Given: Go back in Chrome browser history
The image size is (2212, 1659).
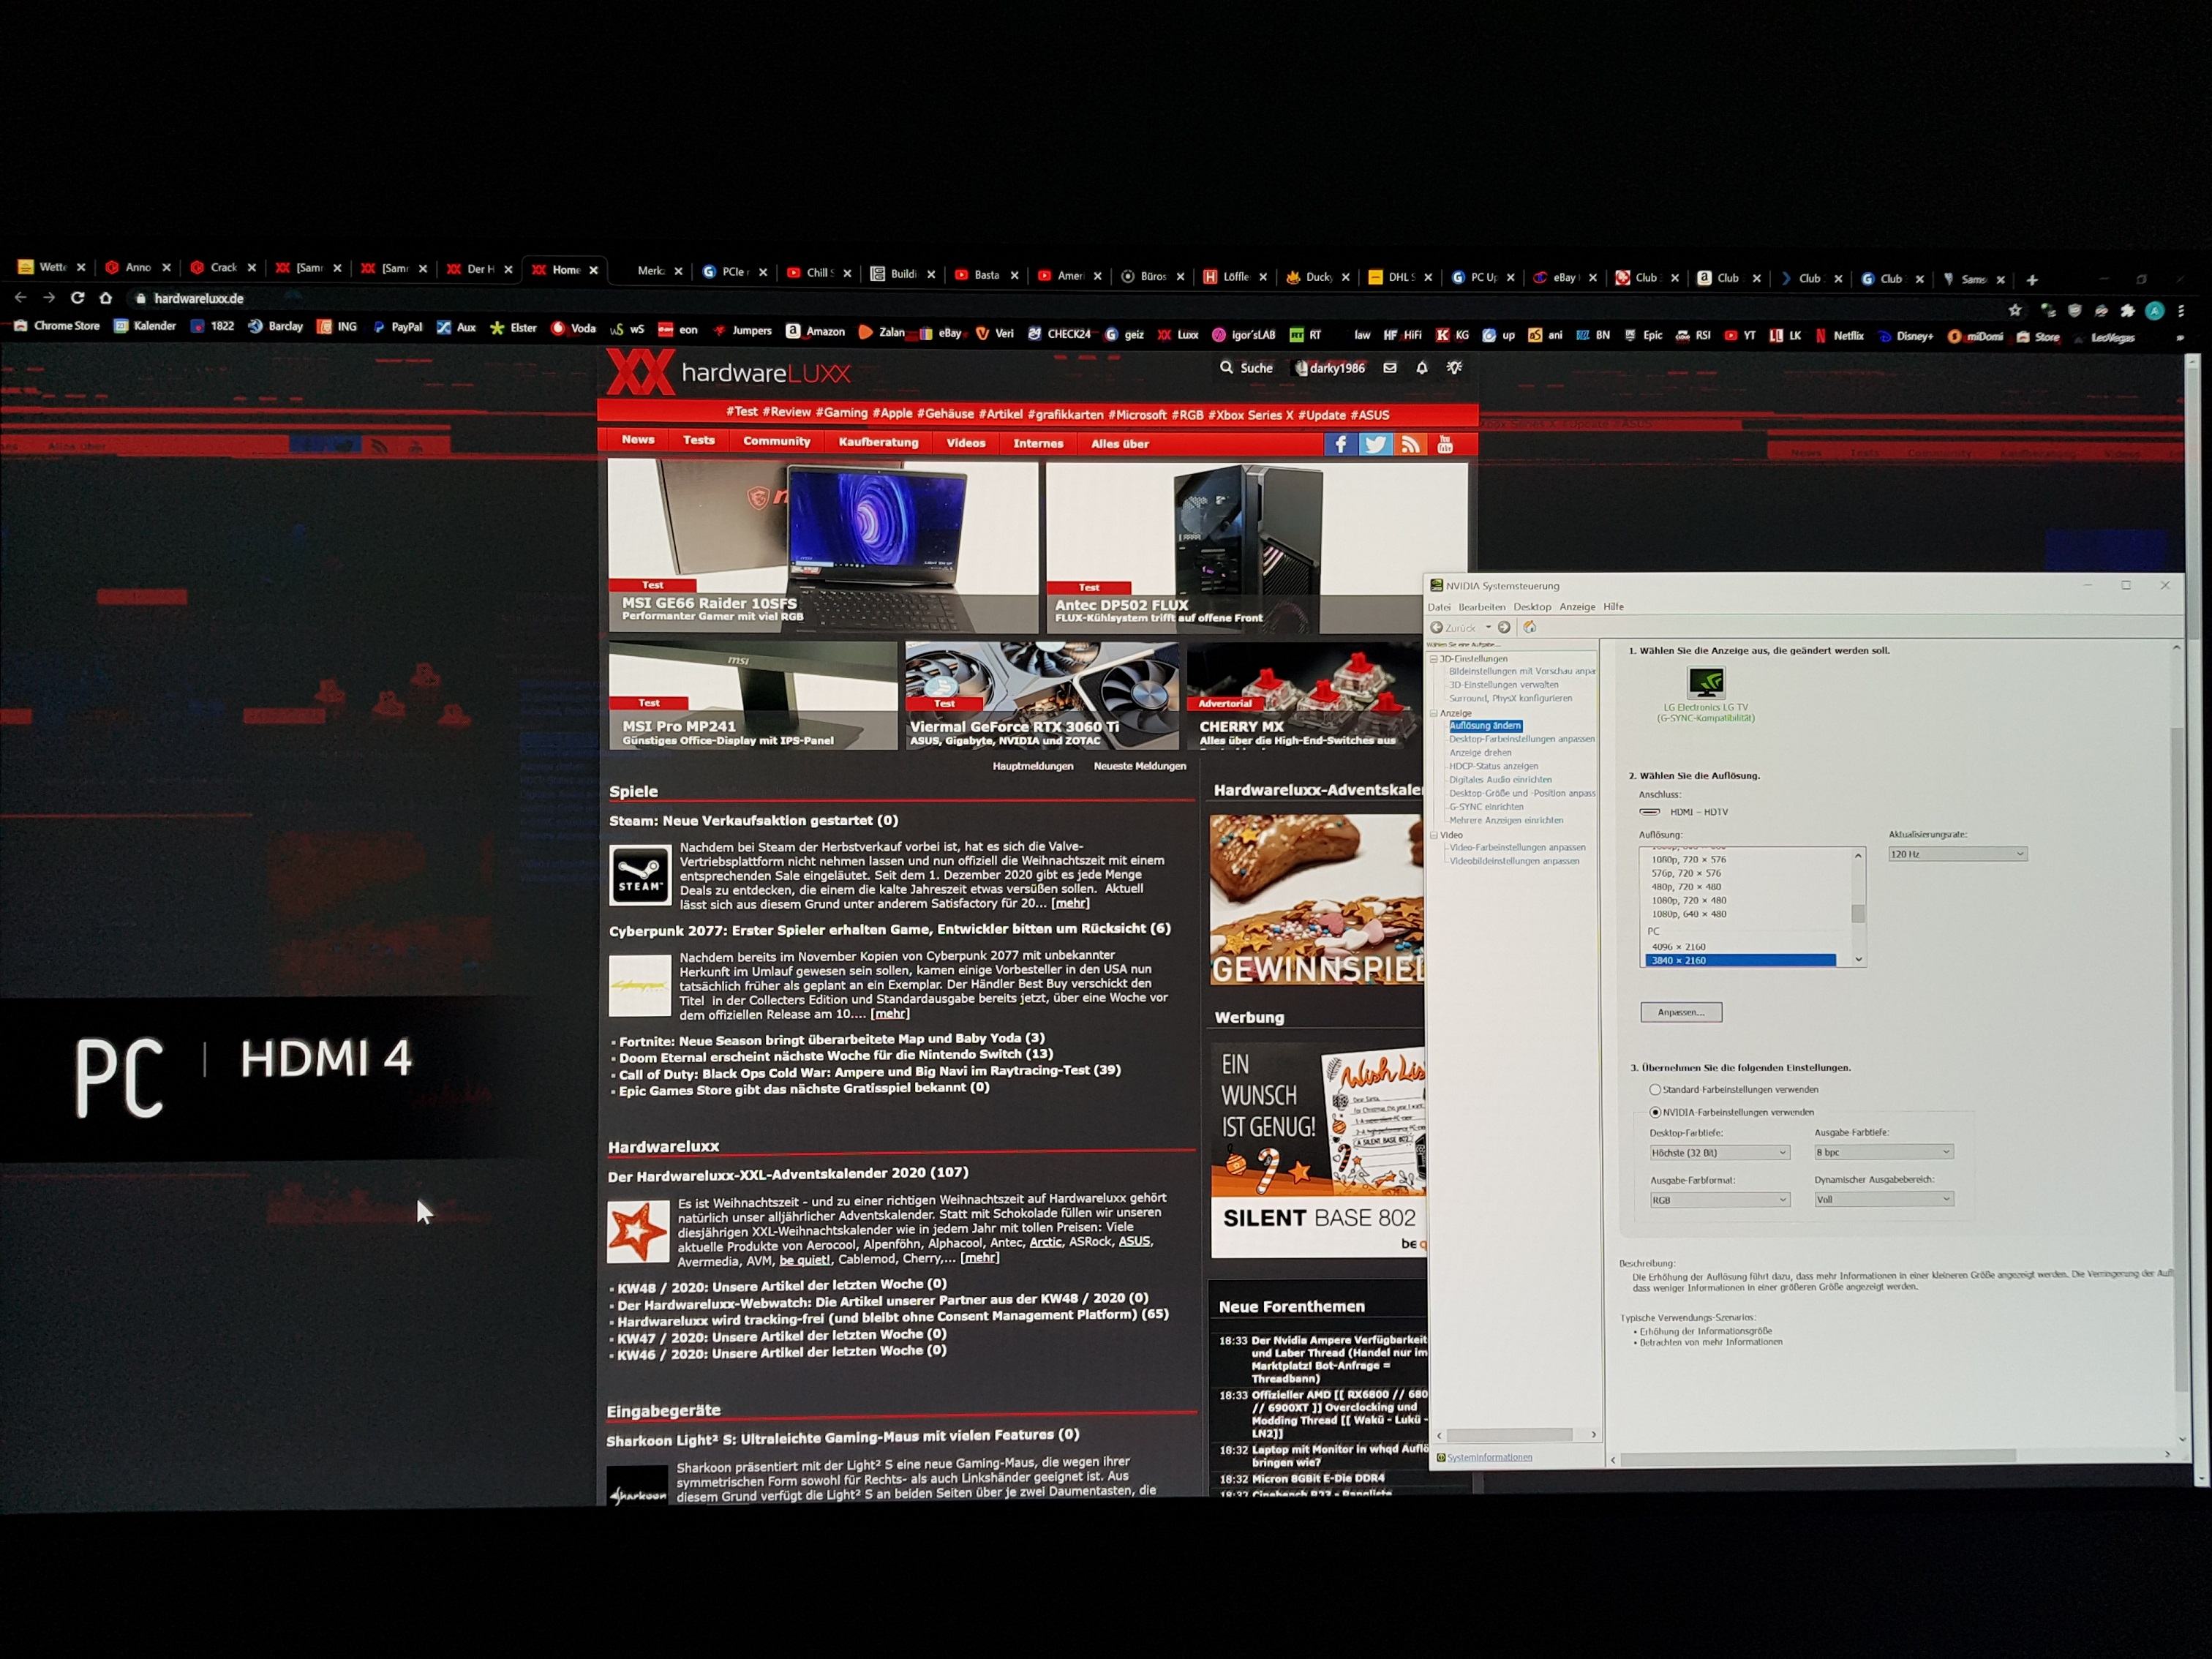Looking at the screenshot, I should (x=20, y=298).
